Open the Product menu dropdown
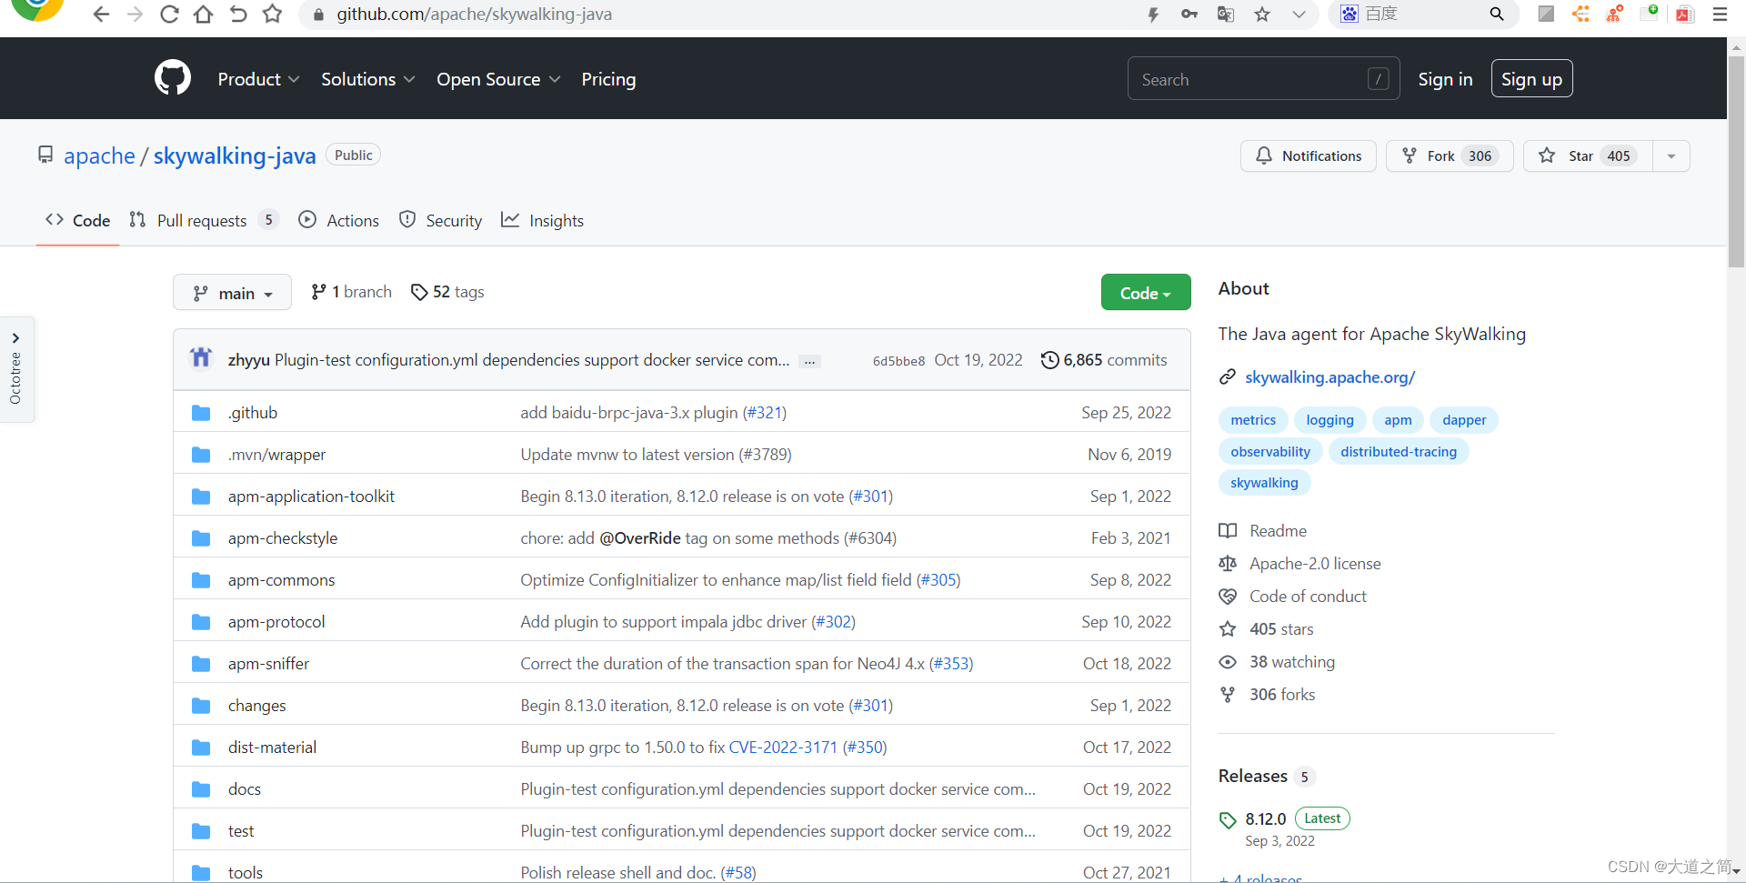 [x=258, y=79]
